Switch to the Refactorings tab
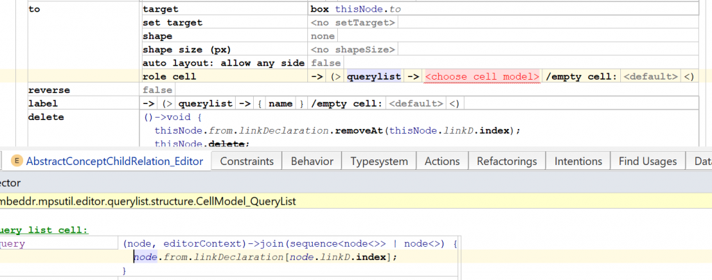Screen dimensions: 712x280 pyautogui.click(x=507, y=161)
